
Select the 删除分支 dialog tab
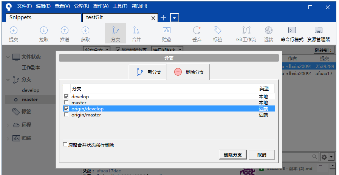[188, 72]
